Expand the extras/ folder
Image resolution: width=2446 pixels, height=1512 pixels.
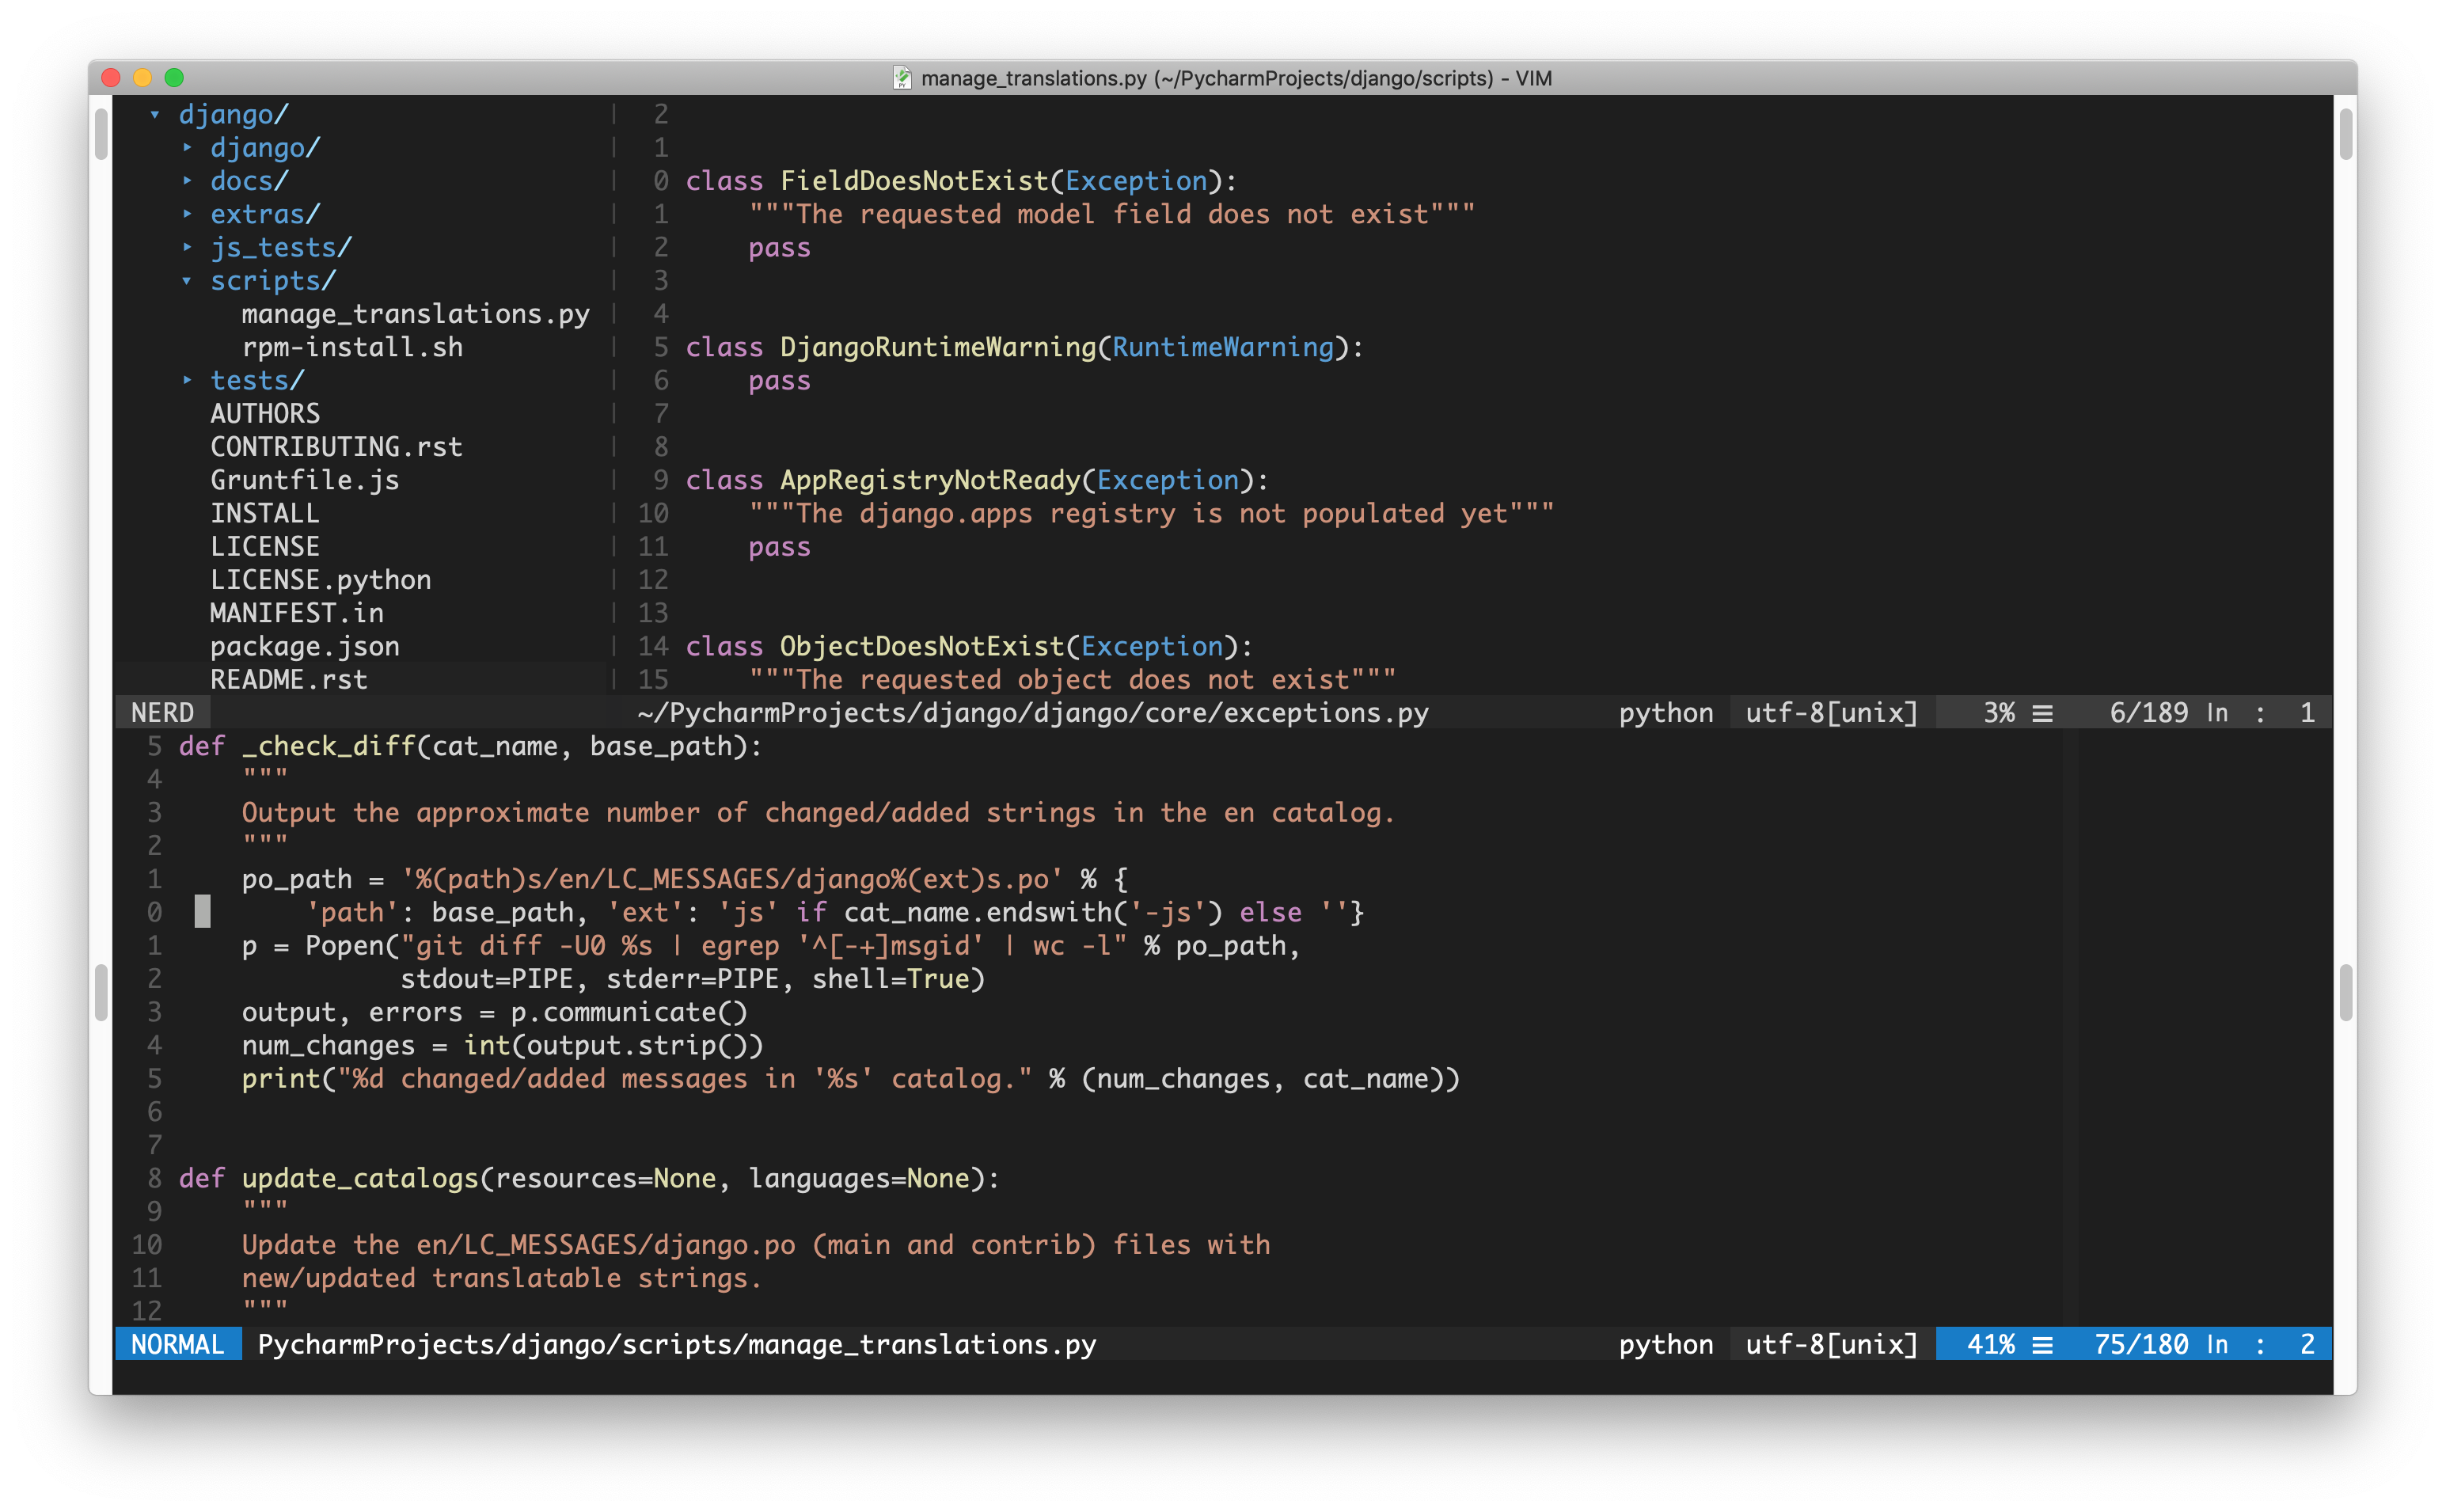pyautogui.click(x=263, y=213)
